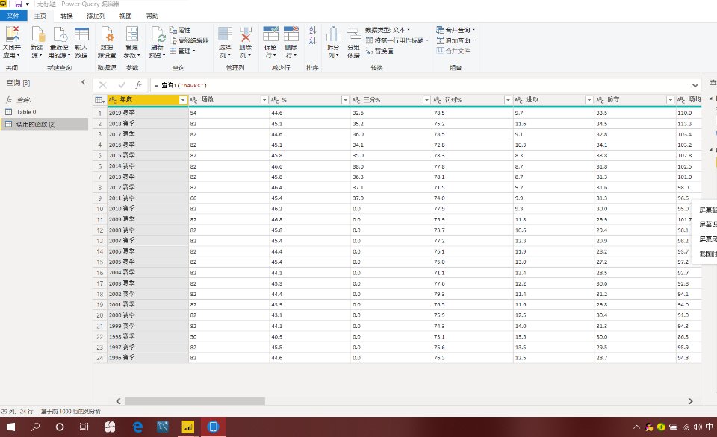Confirm formula with the checkmark icon
717x437 pixels.
click(121, 85)
